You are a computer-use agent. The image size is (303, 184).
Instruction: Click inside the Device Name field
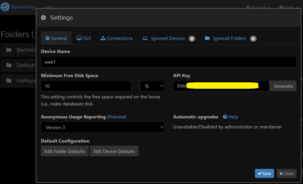[169, 62]
